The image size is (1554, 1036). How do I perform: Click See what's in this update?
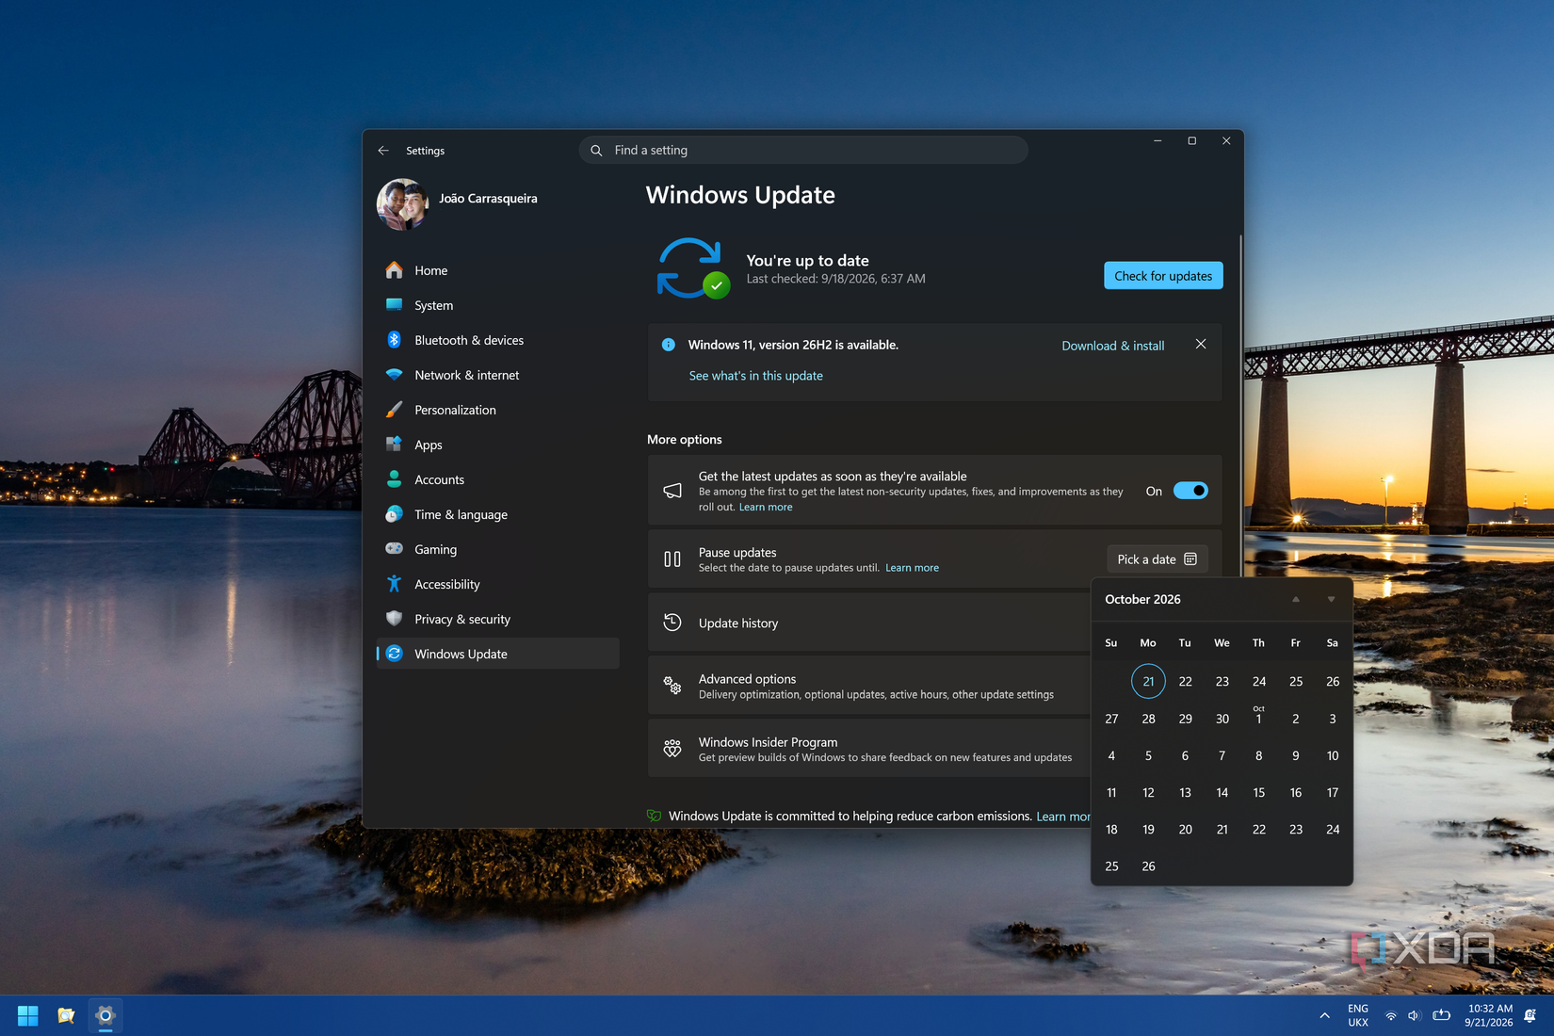[x=755, y=376]
